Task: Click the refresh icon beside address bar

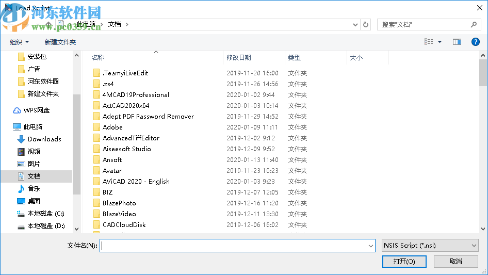Action: 366,24
